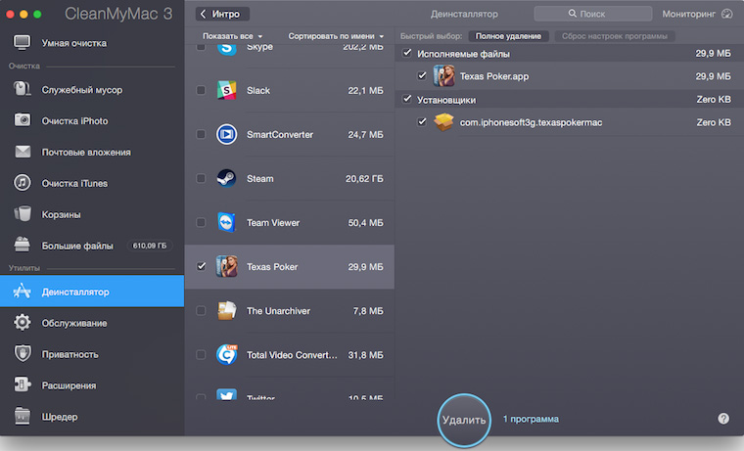Select the Steam row name text
The image size is (744, 451).
(260, 179)
